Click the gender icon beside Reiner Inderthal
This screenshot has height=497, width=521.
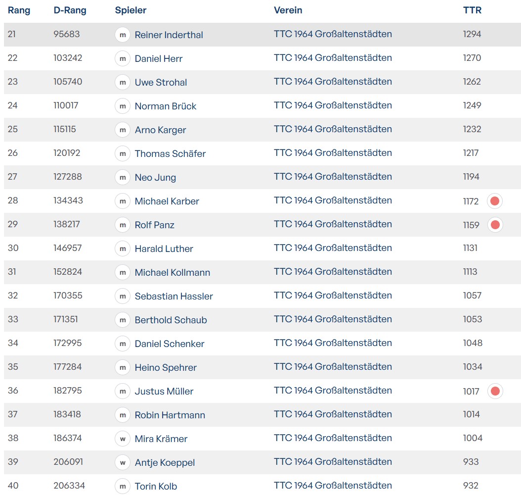pos(122,35)
